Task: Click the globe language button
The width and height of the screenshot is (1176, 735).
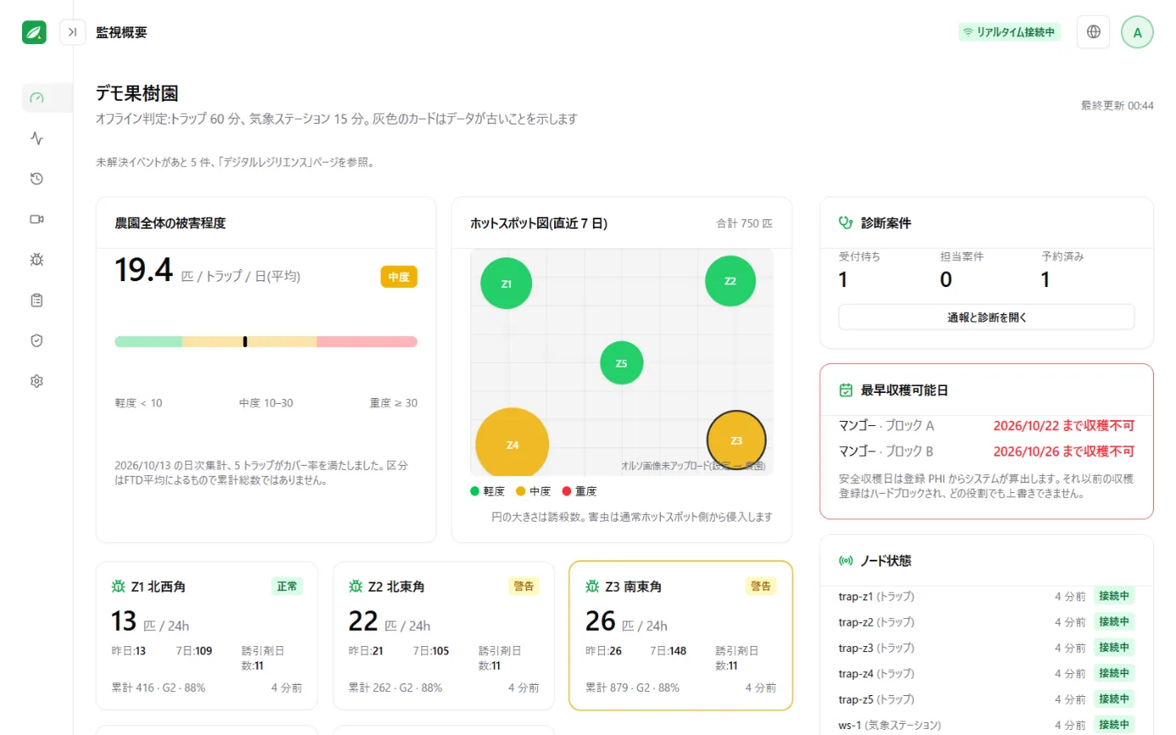Action: point(1093,32)
